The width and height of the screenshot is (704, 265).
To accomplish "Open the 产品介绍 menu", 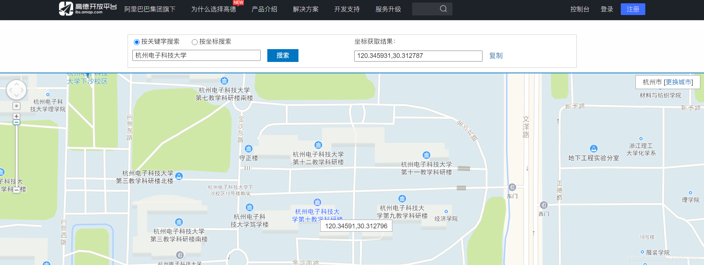I will click(x=264, y=9).
